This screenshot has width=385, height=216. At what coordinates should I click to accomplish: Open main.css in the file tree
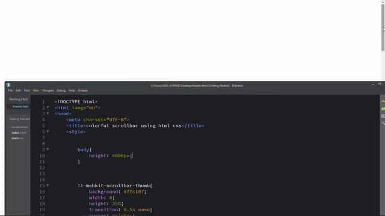17,138
